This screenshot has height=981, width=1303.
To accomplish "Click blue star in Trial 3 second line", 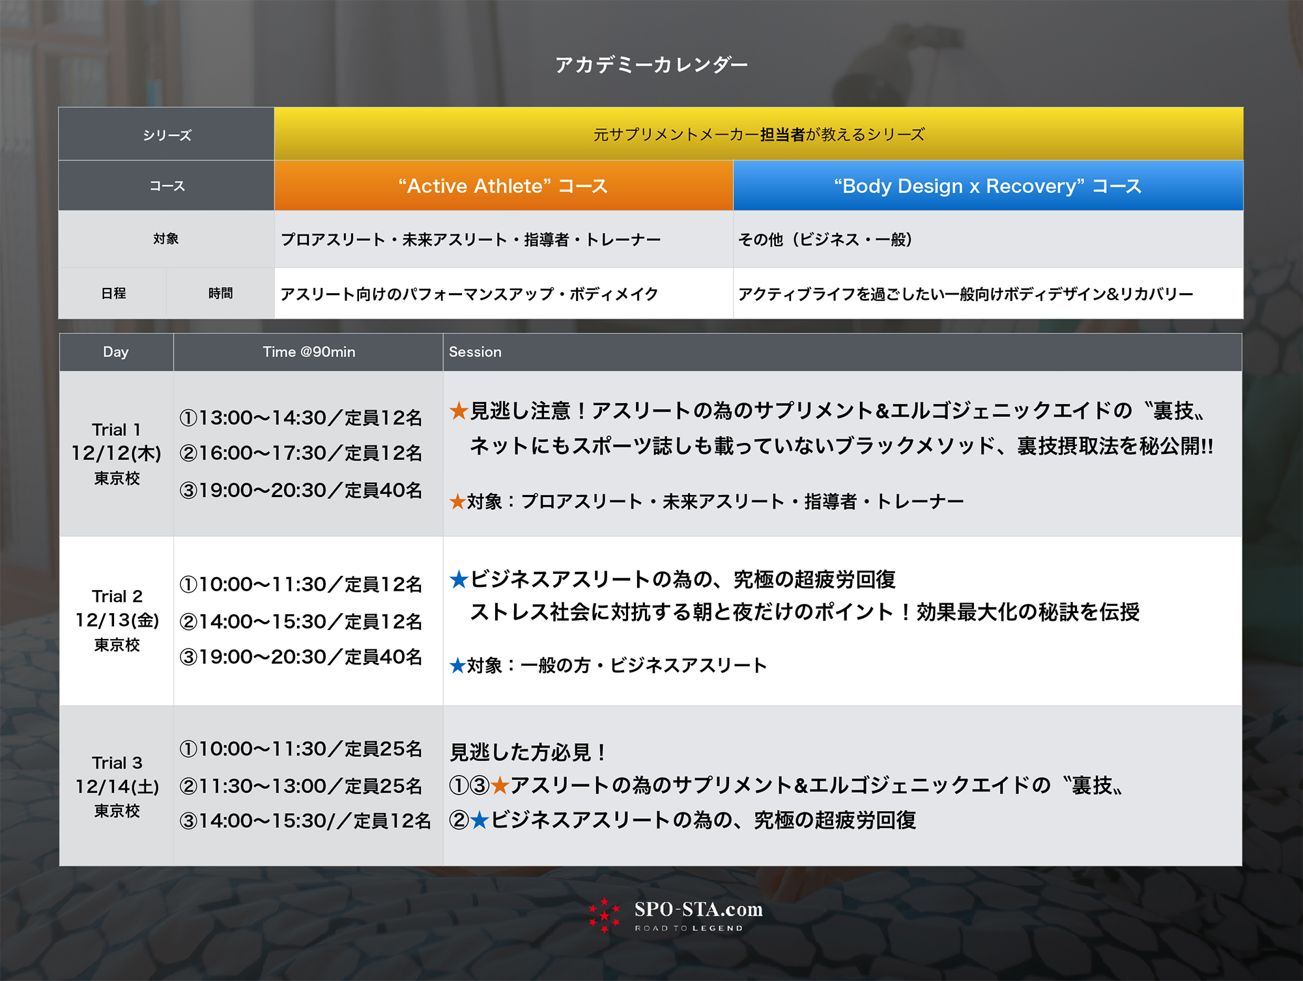I will click(480, 820).
